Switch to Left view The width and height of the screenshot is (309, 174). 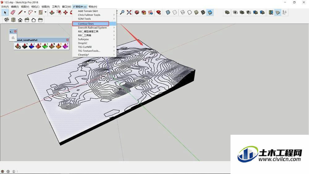point(40,20)
